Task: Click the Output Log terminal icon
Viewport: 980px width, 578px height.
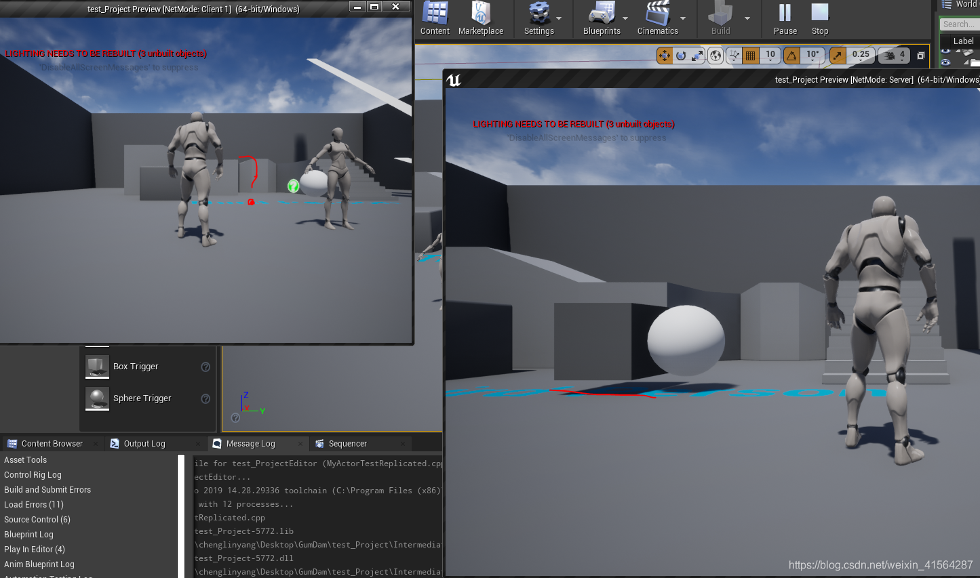Action: coord(115,444)
